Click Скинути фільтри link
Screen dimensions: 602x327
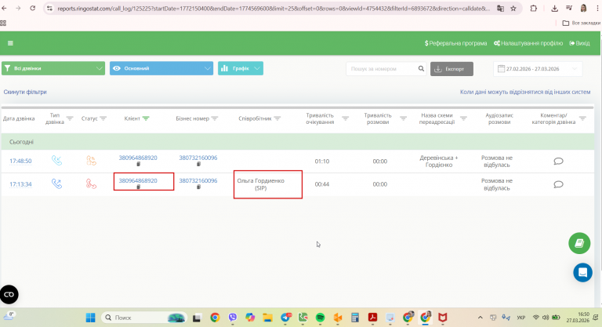tap(25, 92)
